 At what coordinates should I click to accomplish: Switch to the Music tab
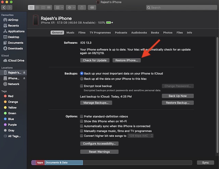pyautogui.click(x=70, y=32)
